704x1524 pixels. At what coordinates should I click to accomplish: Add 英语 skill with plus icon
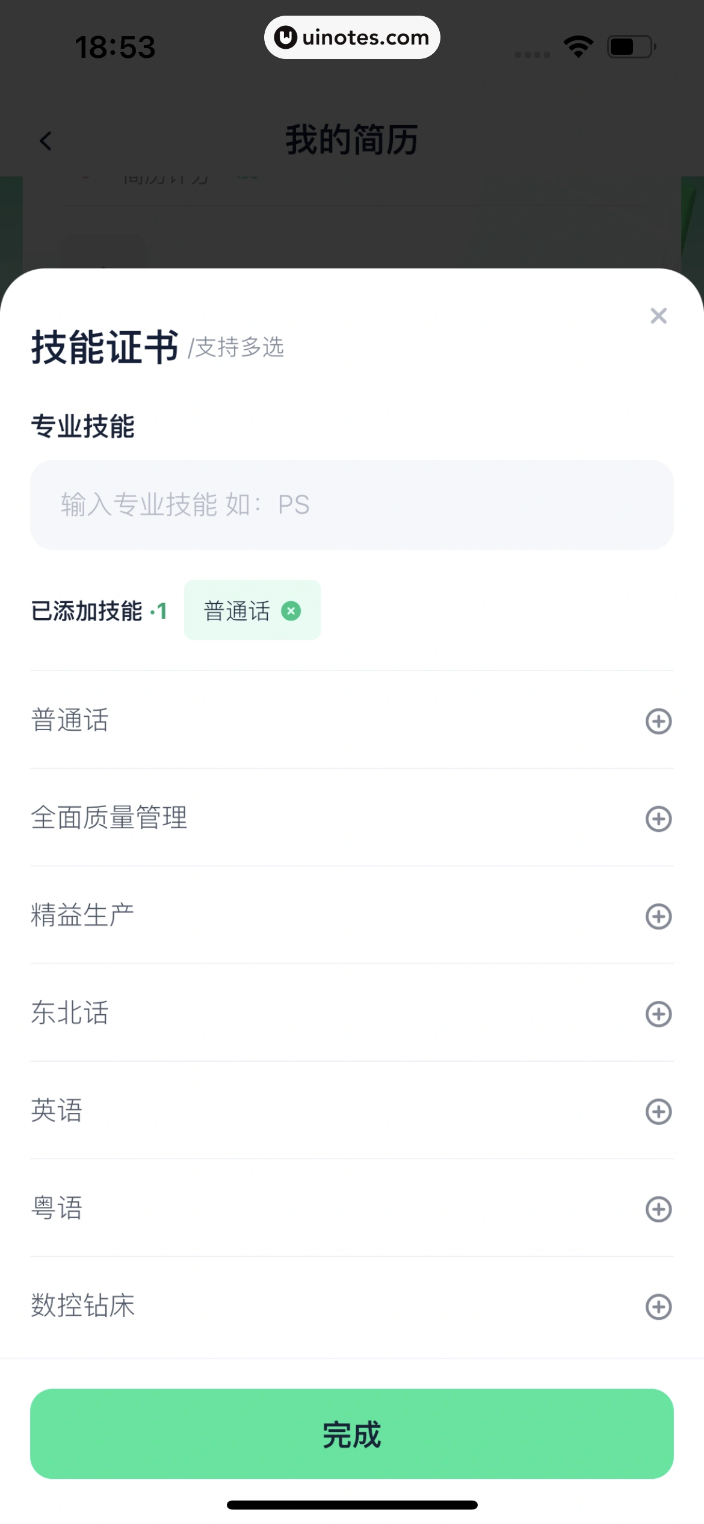tap(658, 1111)
